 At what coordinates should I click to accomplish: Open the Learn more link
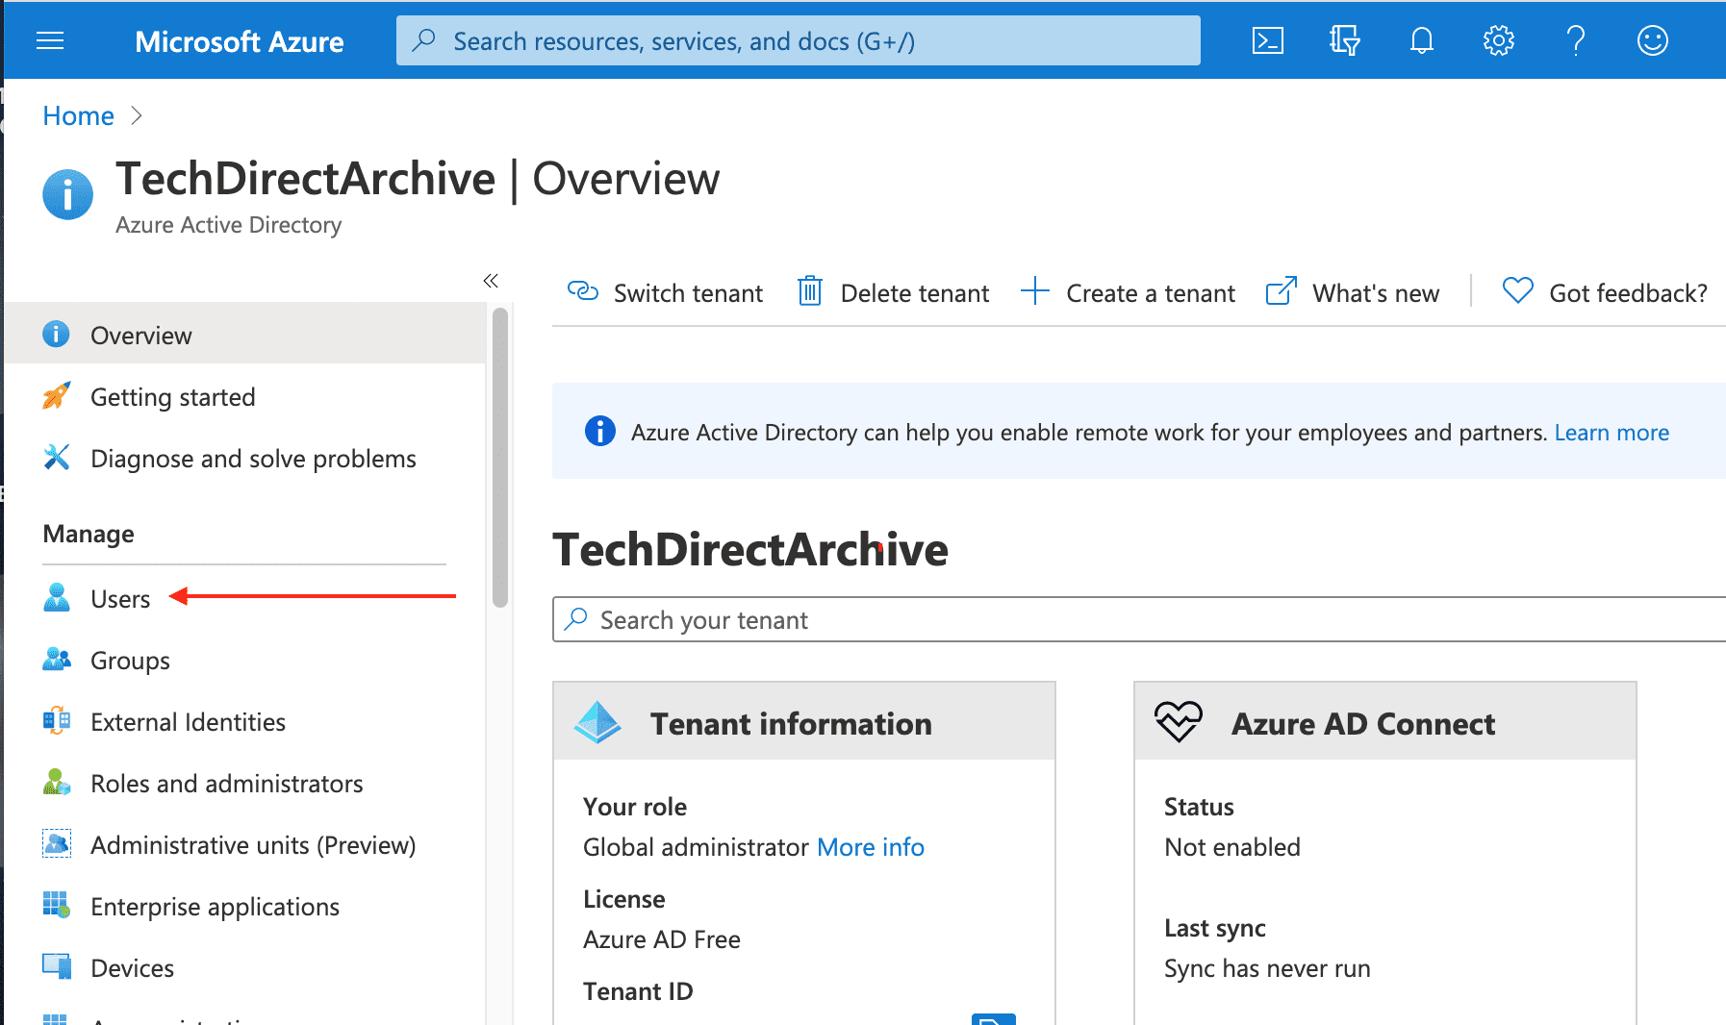point(1612,433)
